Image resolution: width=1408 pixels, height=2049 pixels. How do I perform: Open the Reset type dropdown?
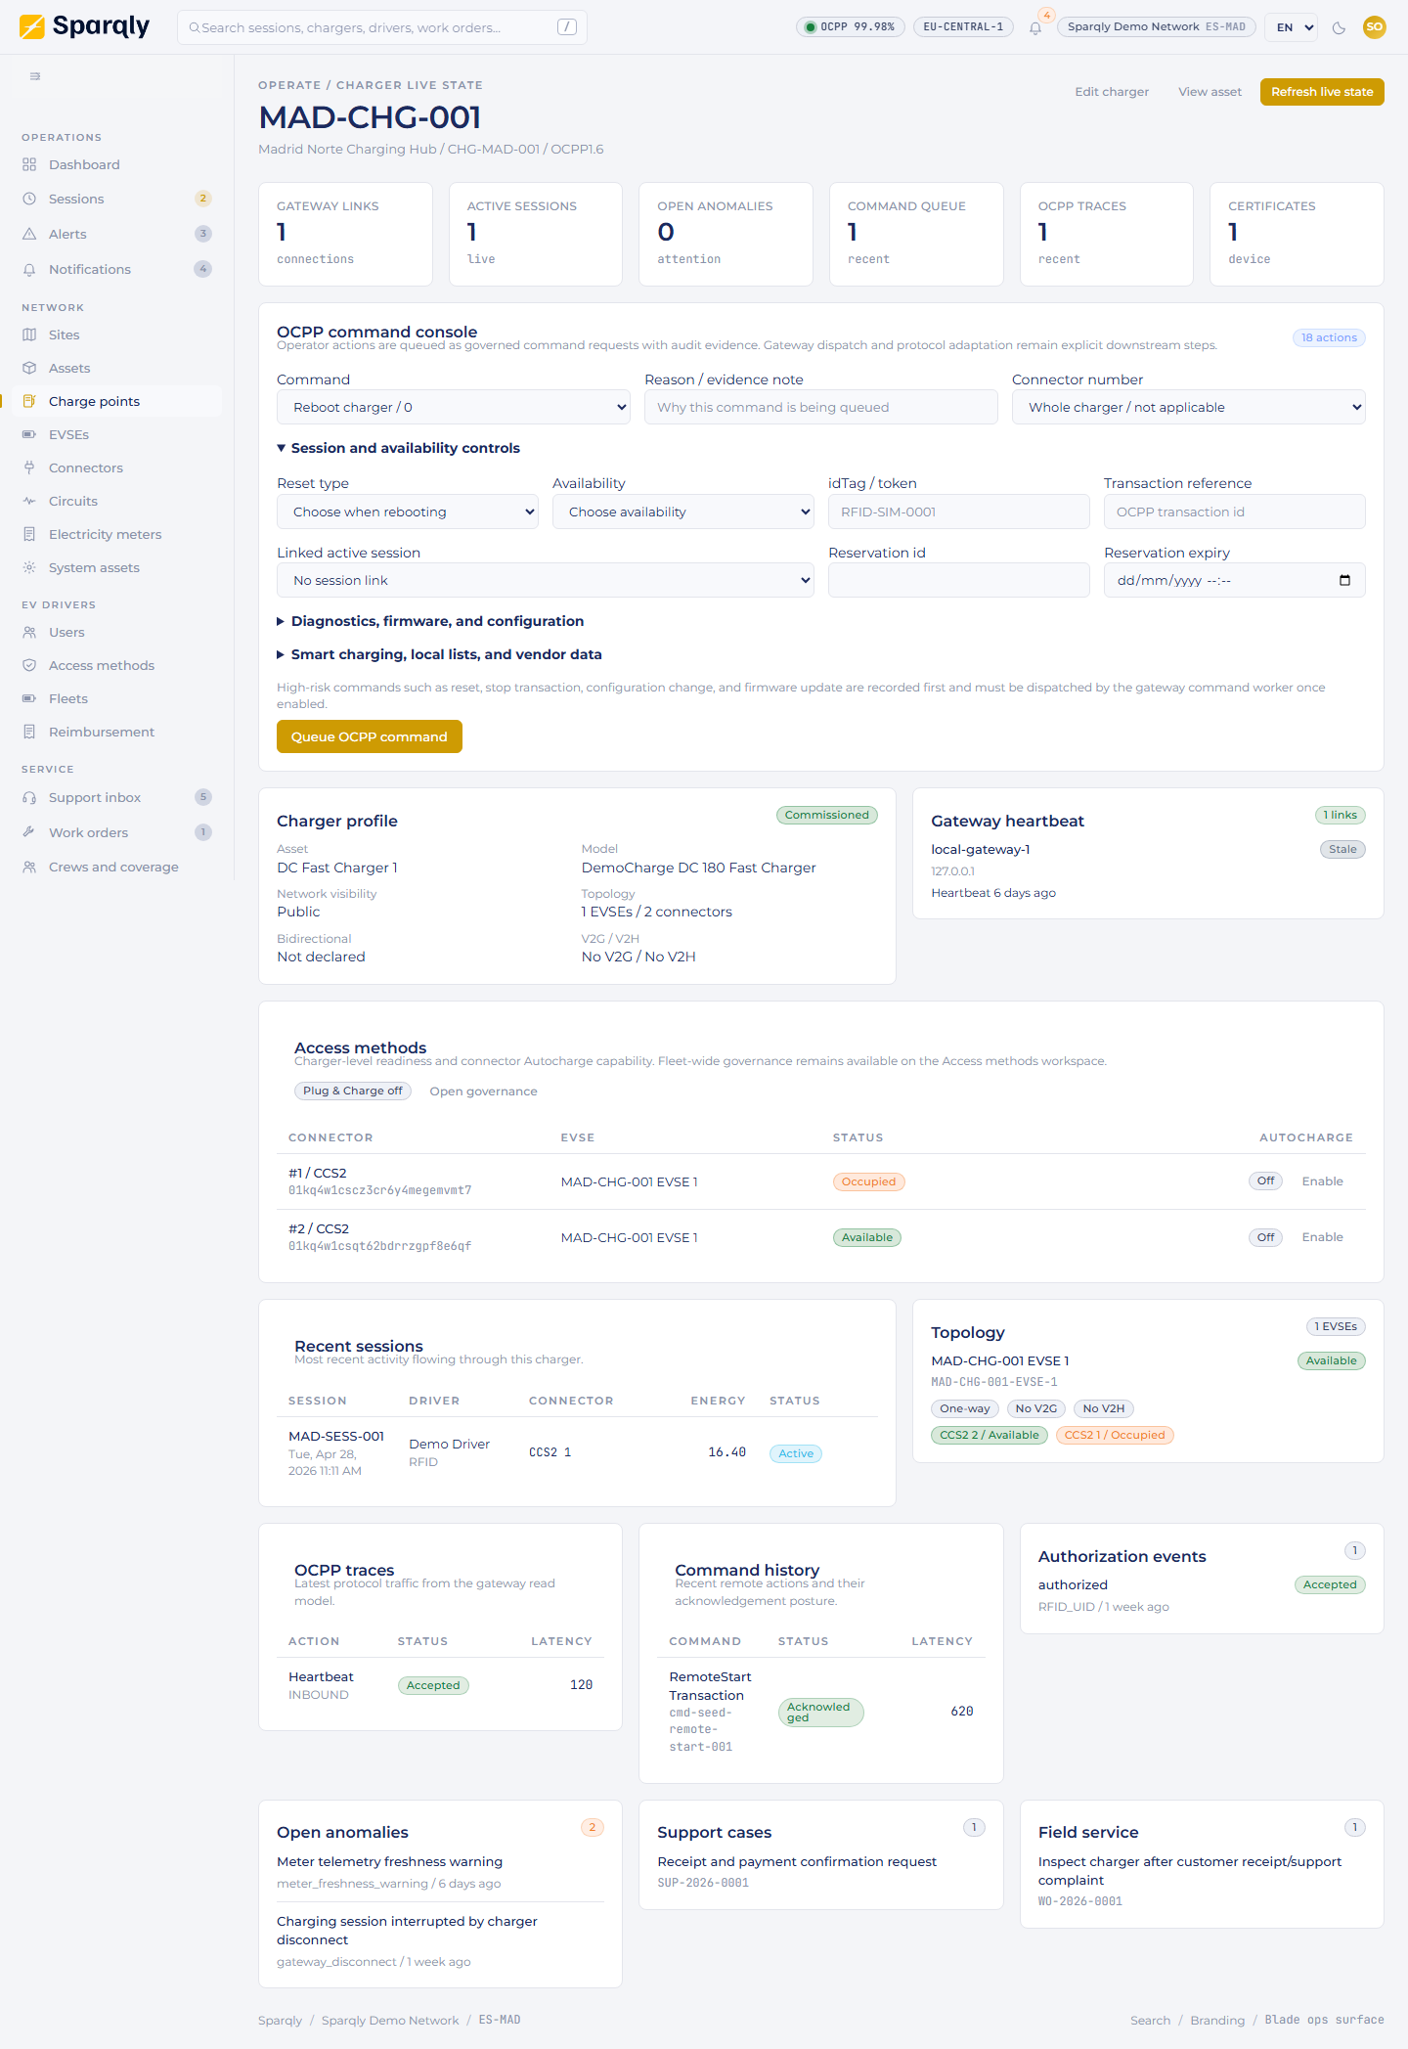[x=408, y=512]
